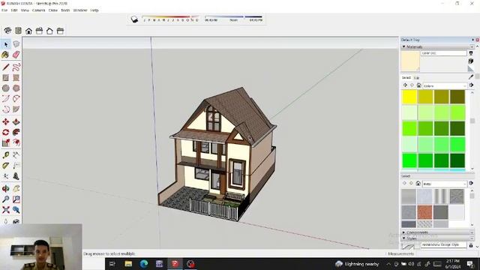The image size is (480, 270).
Task: Choose the 3D Text tool
Action: (16, 176)
